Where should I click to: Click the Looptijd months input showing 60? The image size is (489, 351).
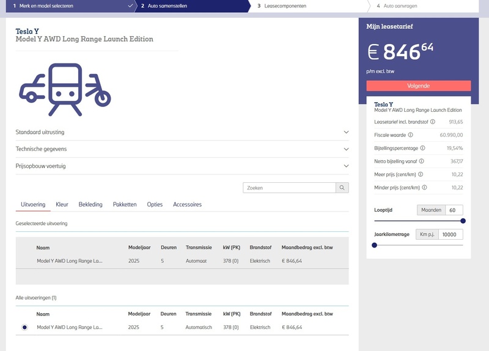point(454,210)
